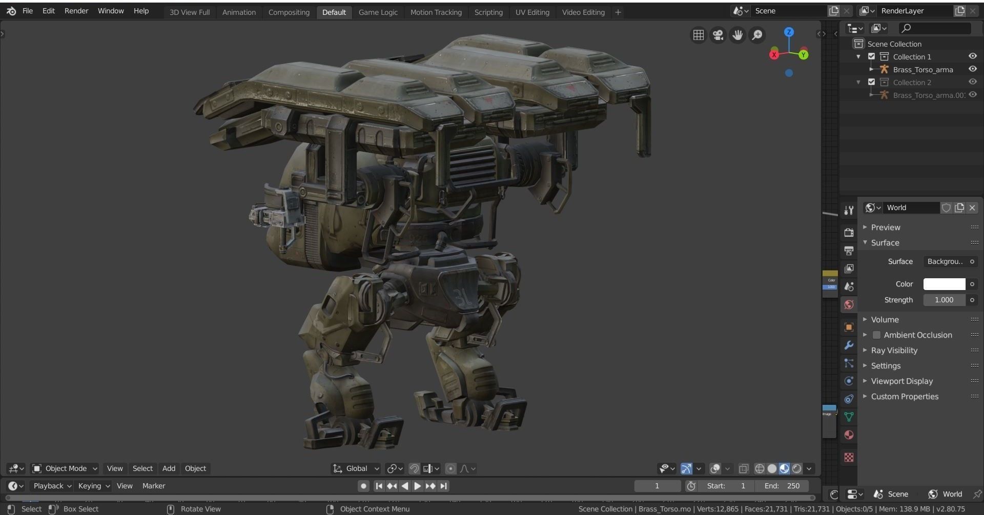Open the Object Mode dropdown
The width and height of the screenshot is (984, 515).
point(65,468)
